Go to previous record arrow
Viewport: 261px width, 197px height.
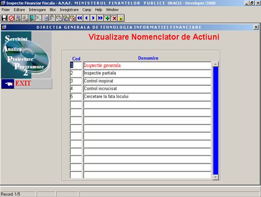(86, 18)
